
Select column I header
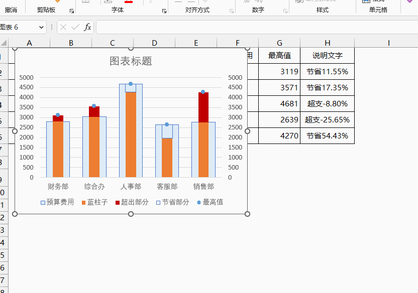(389, 43)
